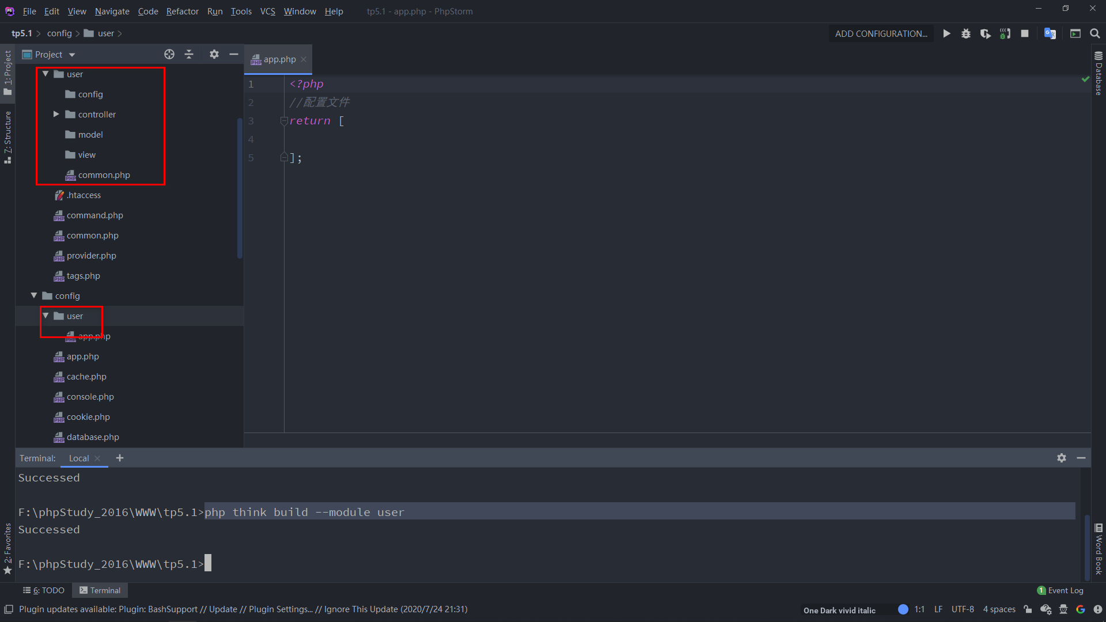Click the inspector hat-face status icon
This screenshot has height=622, width=1106.
(1063, 609)
